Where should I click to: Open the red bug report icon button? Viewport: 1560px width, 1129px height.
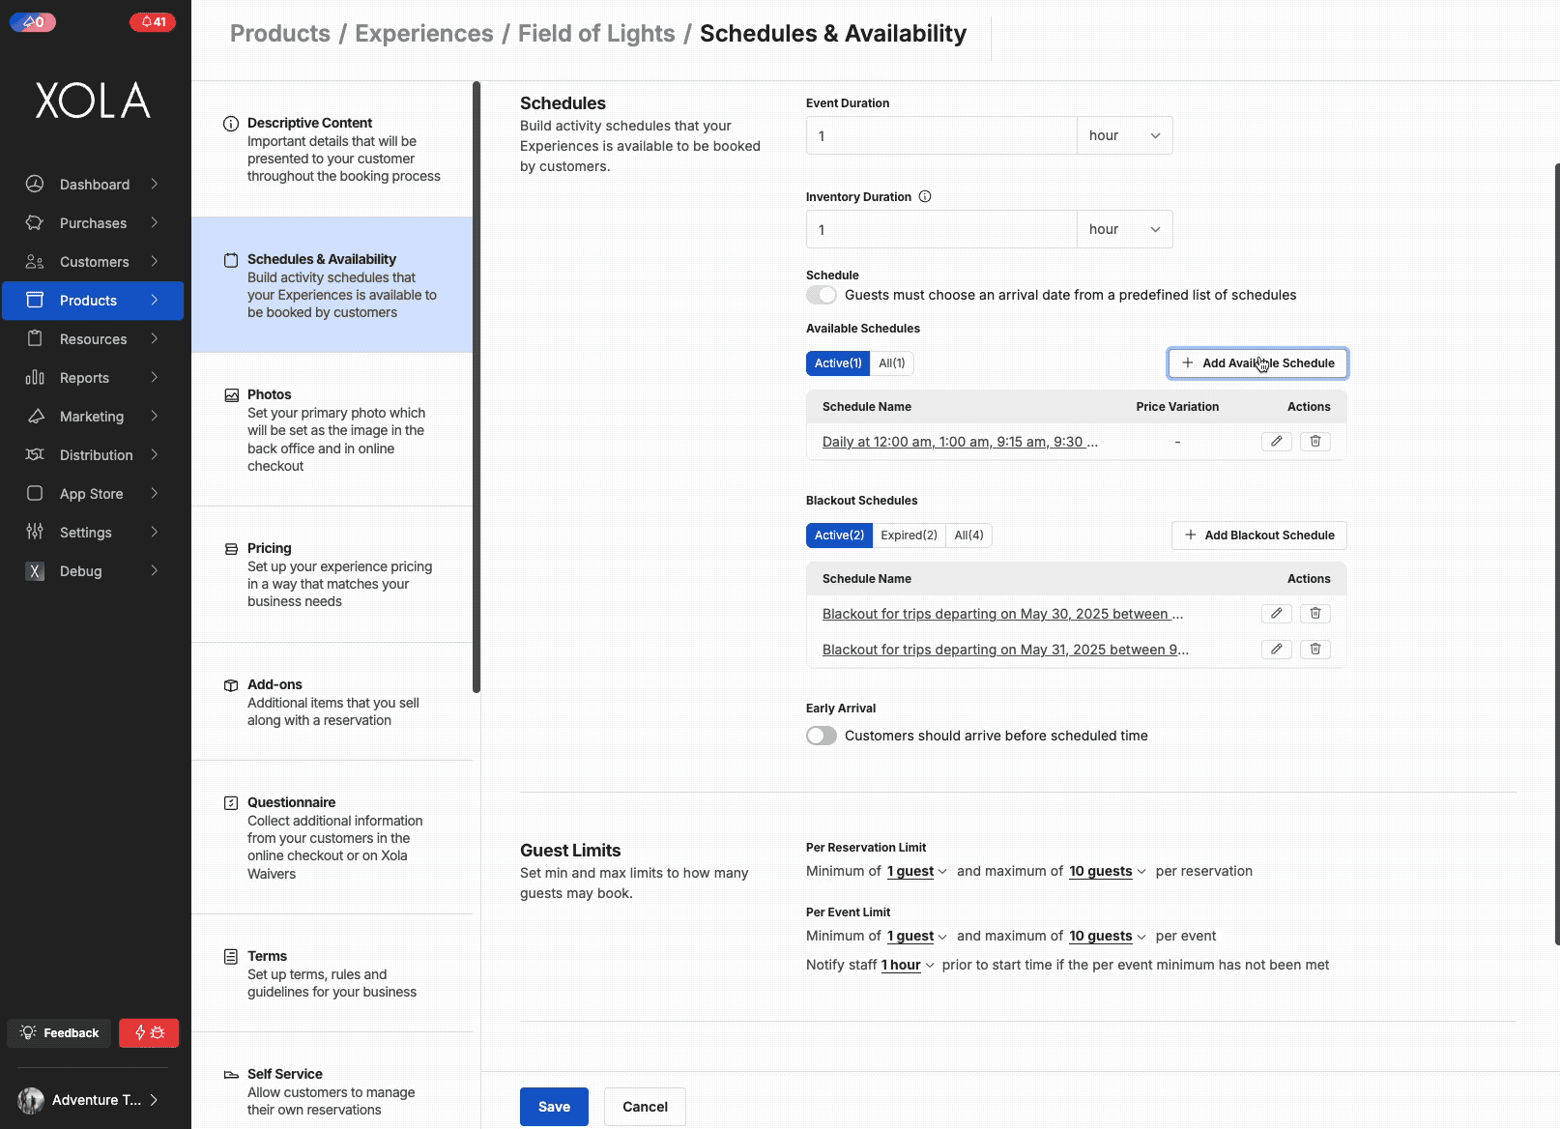tap(149, 1033)
